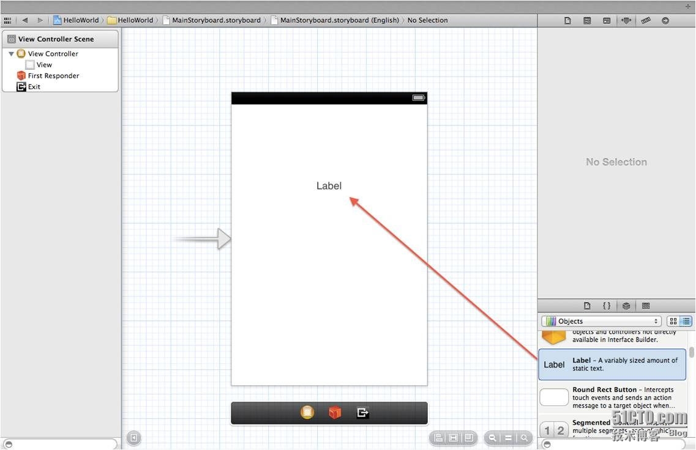Click the HelloWorld project breadcrumb
The width and height of the screenshot is (696, 450).
point(76,20)
